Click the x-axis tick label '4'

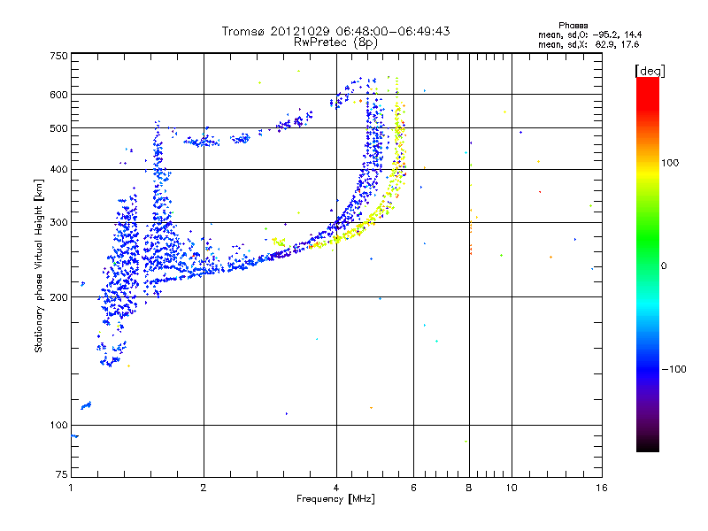click(336, 488)
